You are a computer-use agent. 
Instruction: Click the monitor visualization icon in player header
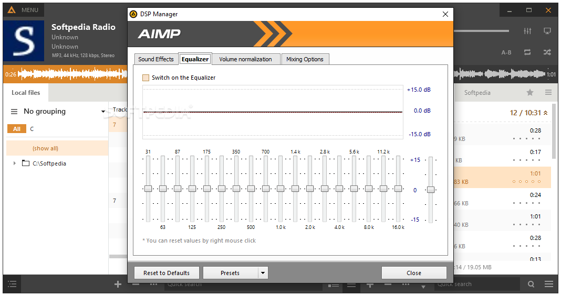pos(547,31)
